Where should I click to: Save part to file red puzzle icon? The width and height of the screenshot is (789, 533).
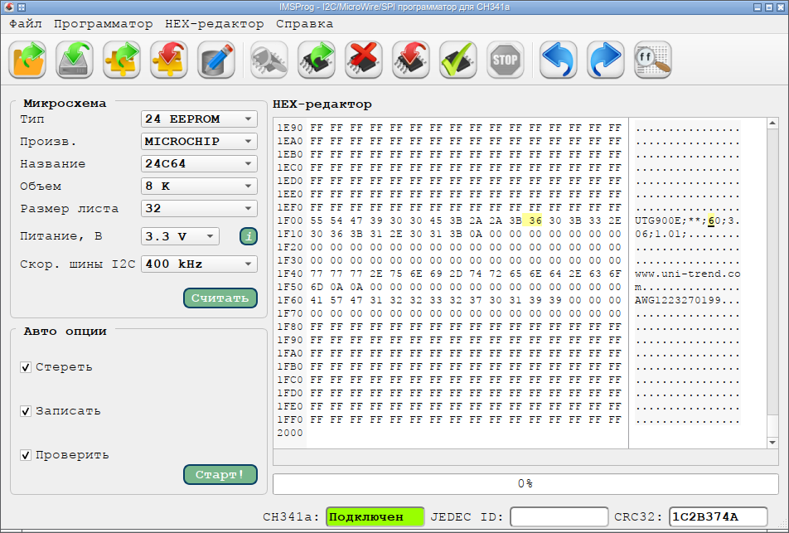tap(169, 60)
